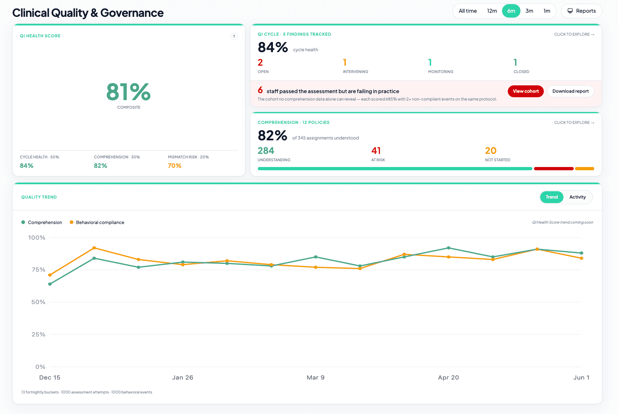Viewport: 618px width, 414px height.
Task: Switch to the Activity view
Action: (577, 197)
